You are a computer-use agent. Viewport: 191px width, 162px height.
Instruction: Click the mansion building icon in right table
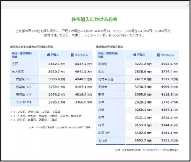(x=158, y=55)
